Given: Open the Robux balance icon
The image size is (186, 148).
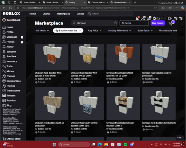Looking at the screenshot, I should 154,18.
